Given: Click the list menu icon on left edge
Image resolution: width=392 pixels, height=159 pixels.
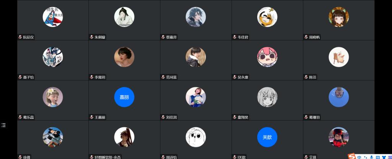Looking at the screenshot, I should coord(3,125).
